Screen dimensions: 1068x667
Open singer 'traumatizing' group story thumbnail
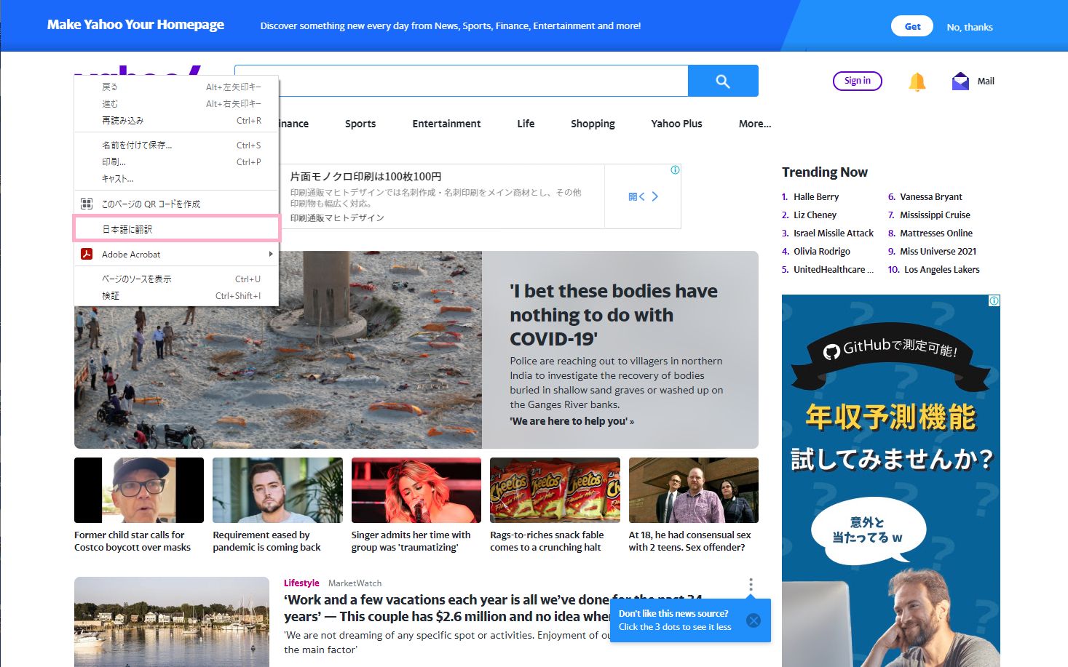click(x=416, y=490)
